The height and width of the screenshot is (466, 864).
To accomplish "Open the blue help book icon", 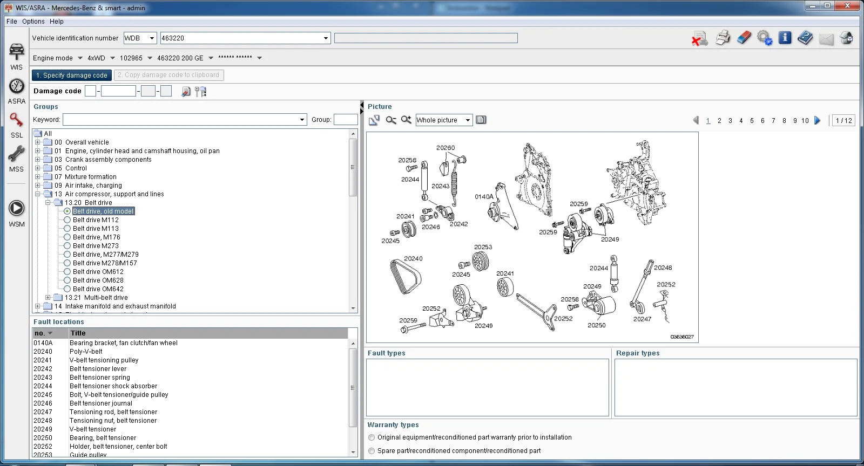I will click(805, 38).
